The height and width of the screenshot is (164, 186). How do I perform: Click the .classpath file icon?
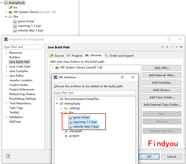point(66,131)
